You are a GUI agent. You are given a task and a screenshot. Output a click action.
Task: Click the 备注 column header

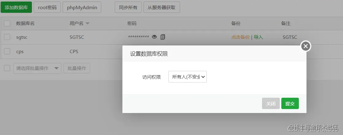click(x=286, y=24)
